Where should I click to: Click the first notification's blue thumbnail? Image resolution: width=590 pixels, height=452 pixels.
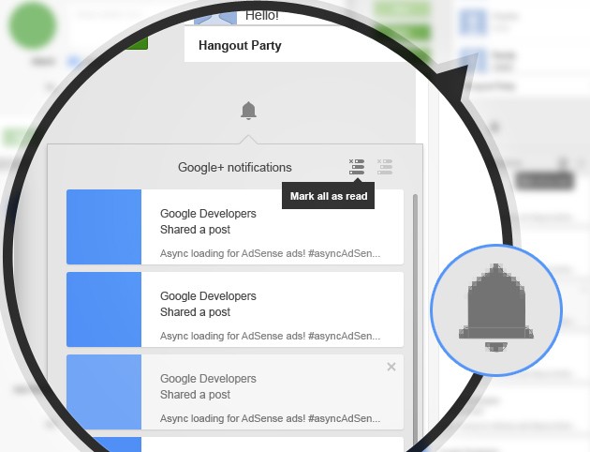[x=104, y=227]
